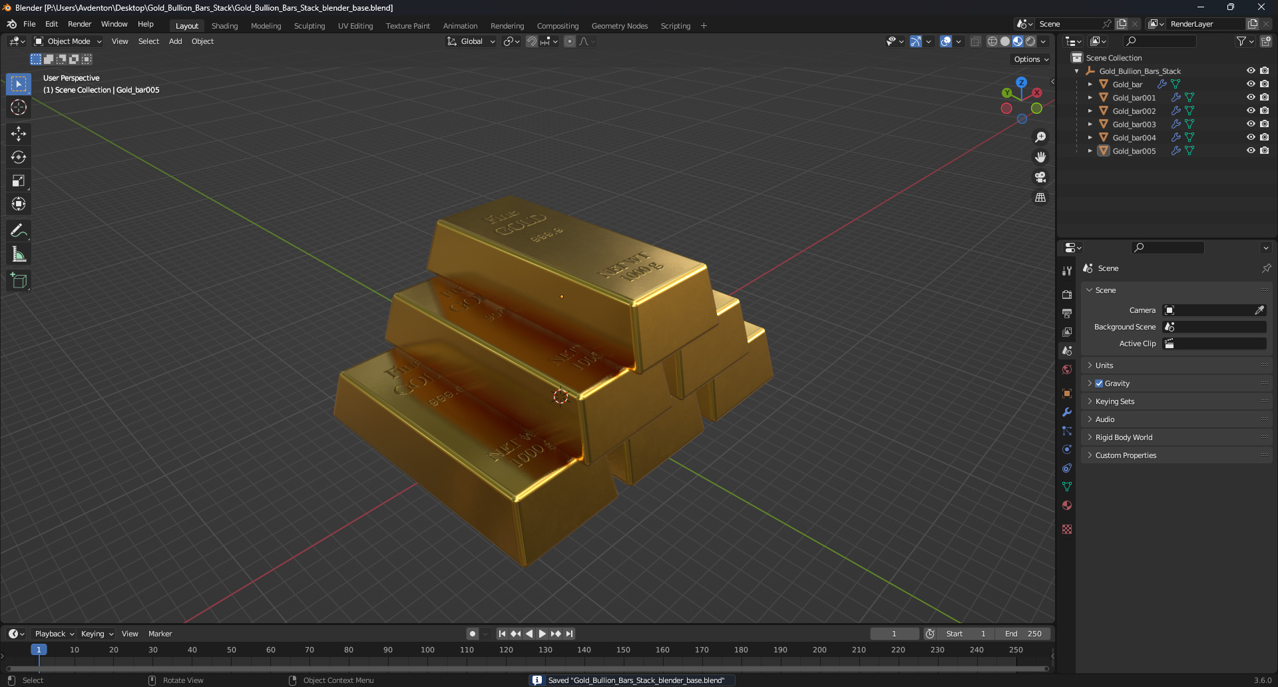The height and width of the screenshot is (687, 1278).
Task: Open the Particles properties tab
Action: [x=1067, y=431]
